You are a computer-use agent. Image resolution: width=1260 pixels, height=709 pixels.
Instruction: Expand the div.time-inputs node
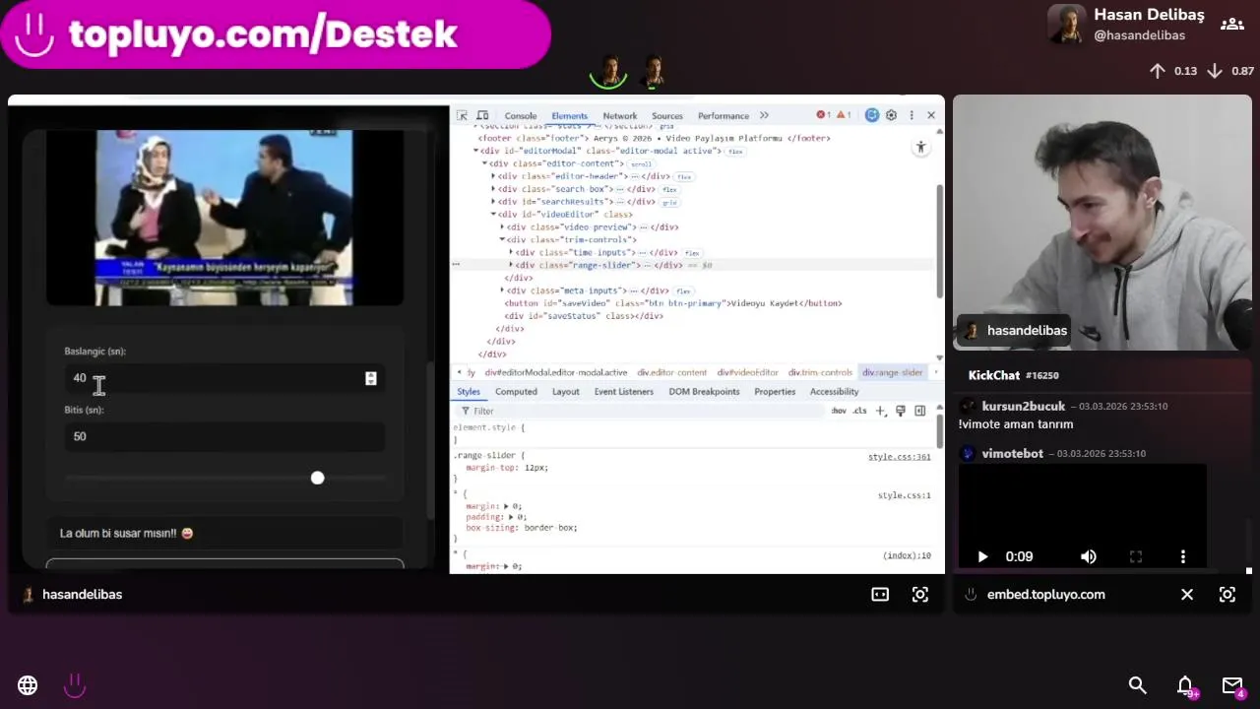pyautogui.click(x=510, y=253)
